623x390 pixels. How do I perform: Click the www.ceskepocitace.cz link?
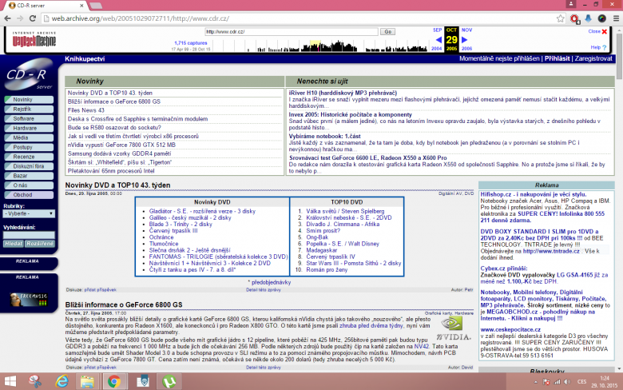[510, 329]
